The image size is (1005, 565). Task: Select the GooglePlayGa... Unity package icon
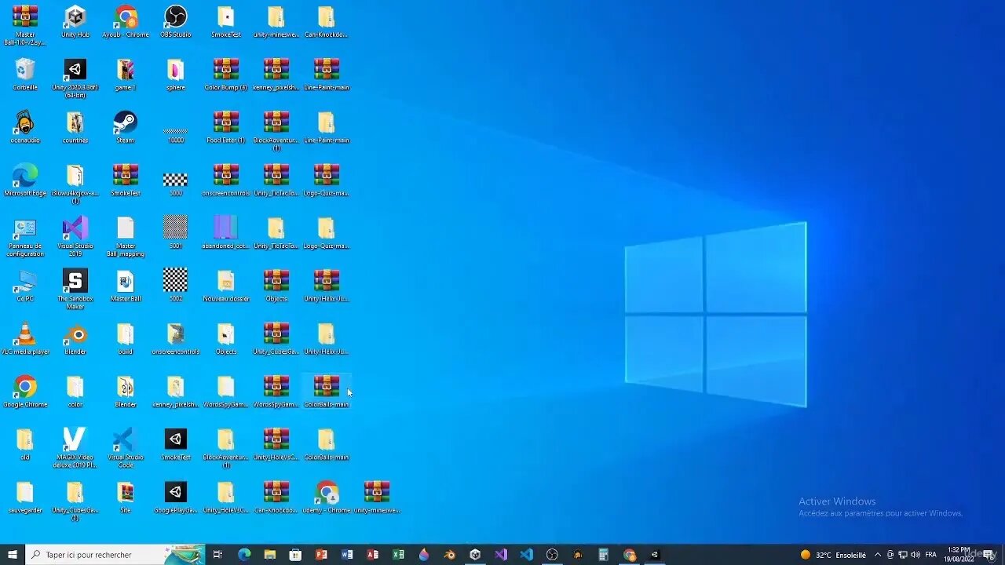click(176, 497)
